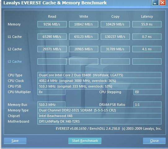Click the empty L3 Cache Read field
The image size is (168, 149).
click(52, 61)
